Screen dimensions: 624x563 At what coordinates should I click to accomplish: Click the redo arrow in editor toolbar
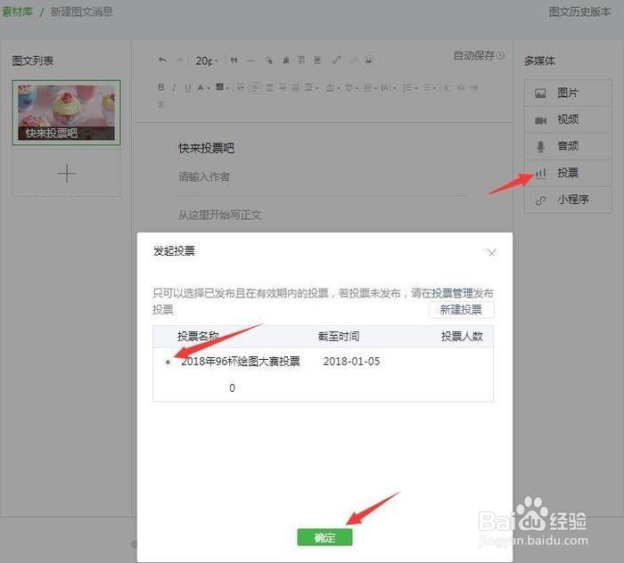[x=179, y=60]
